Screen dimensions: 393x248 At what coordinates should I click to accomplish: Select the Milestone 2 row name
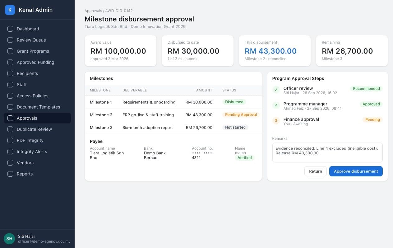(x=101, y=115)
